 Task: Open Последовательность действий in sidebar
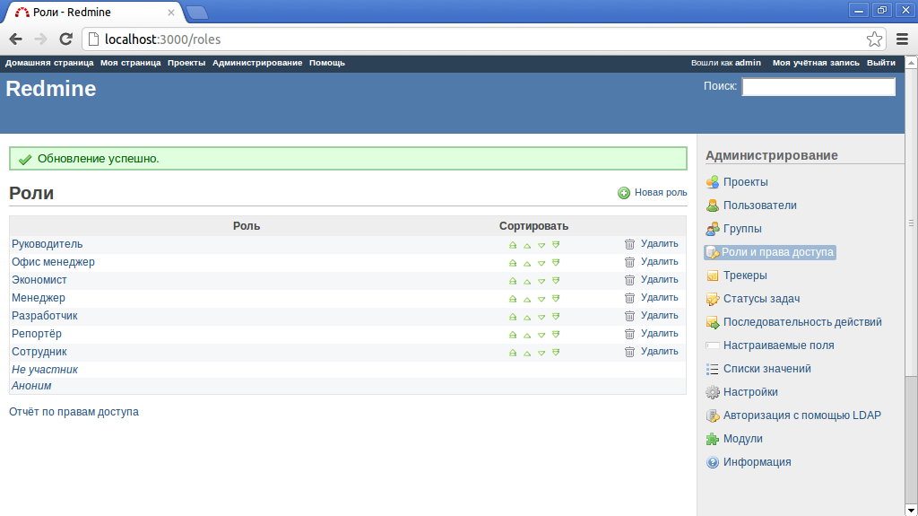coord(802,322)
